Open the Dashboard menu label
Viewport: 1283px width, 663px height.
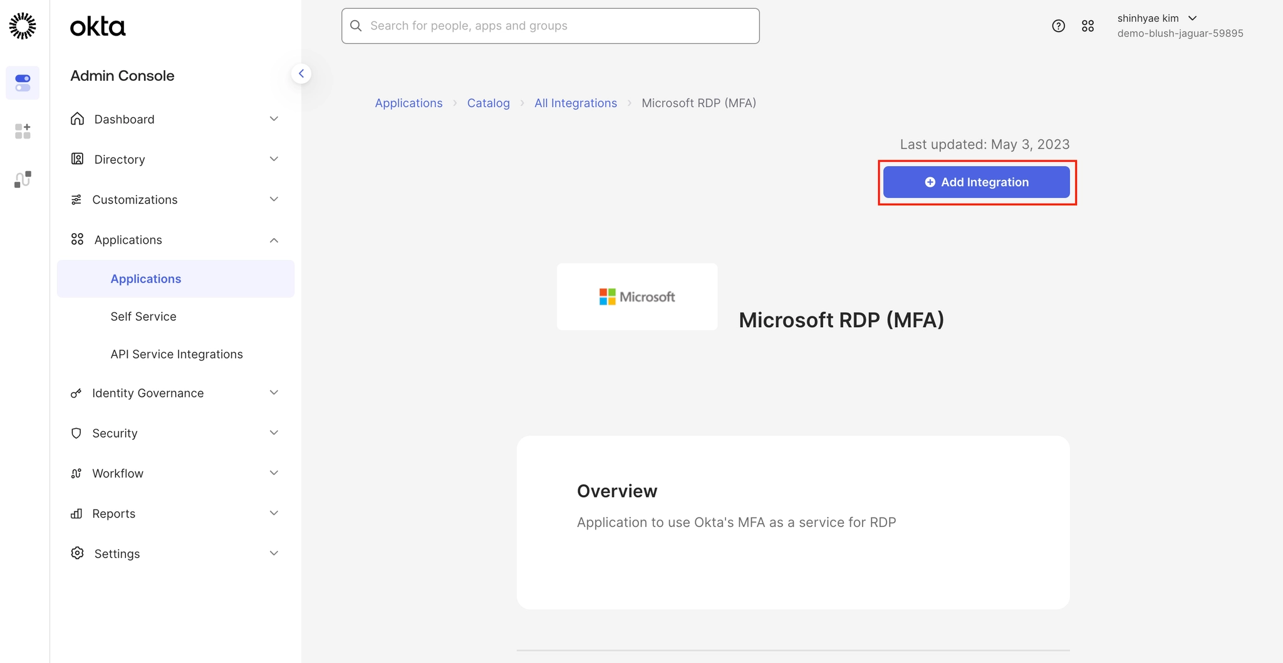124,119
